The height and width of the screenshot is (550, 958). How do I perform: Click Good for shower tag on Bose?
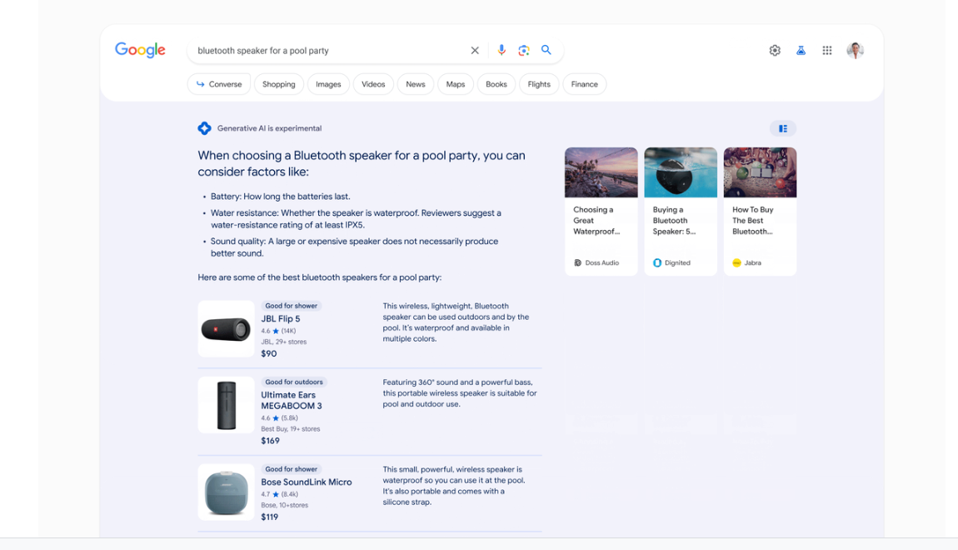pos(292,469)
